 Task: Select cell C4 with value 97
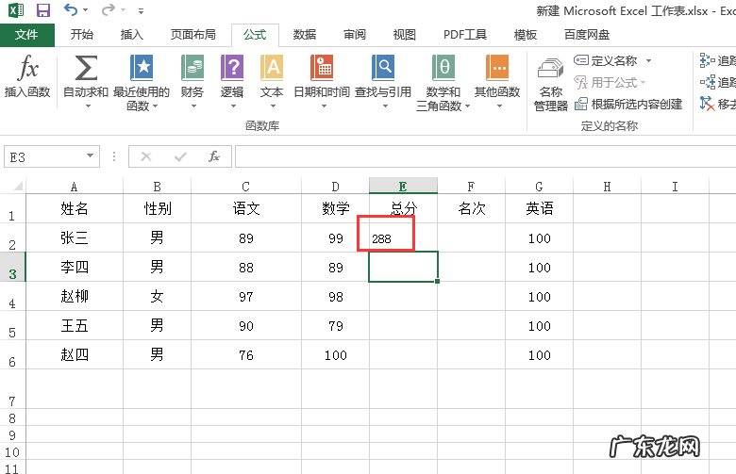(x=246, y=296)
